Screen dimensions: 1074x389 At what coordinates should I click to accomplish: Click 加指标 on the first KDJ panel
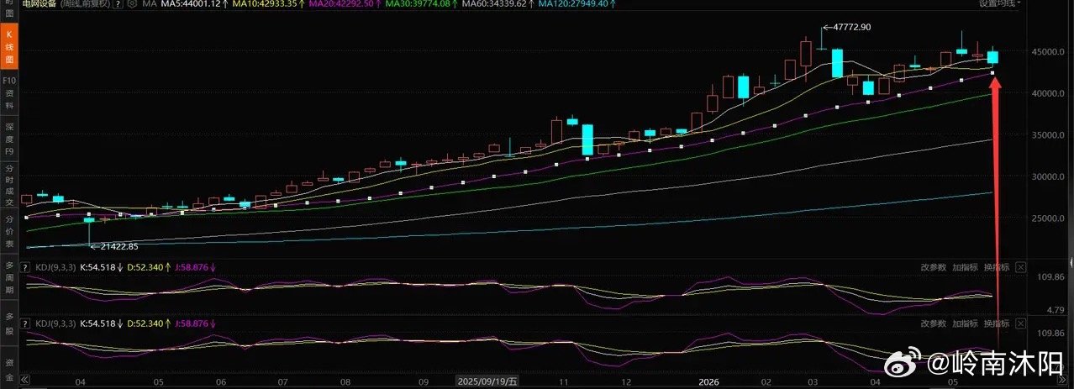point(965,267)
